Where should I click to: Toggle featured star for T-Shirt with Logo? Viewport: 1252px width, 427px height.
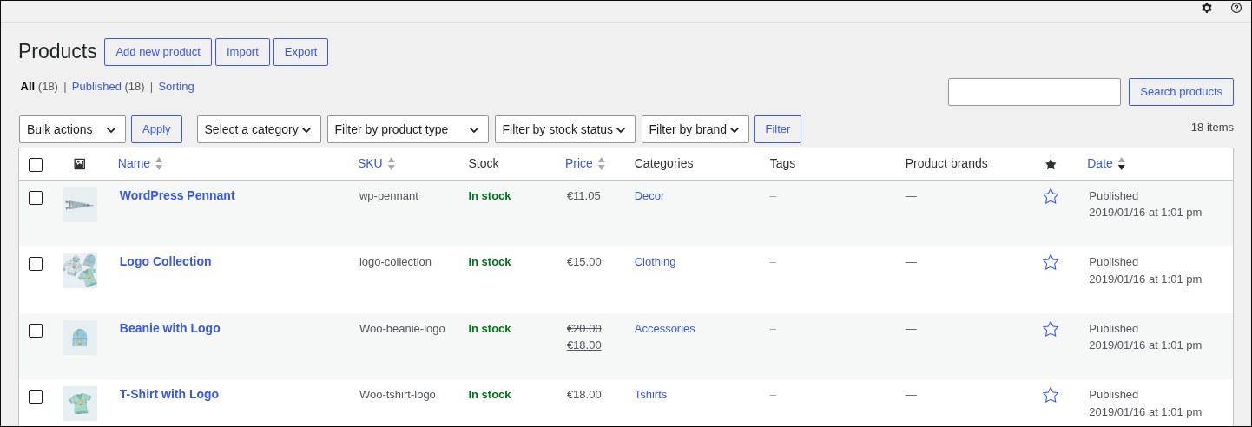point(1051,395)
